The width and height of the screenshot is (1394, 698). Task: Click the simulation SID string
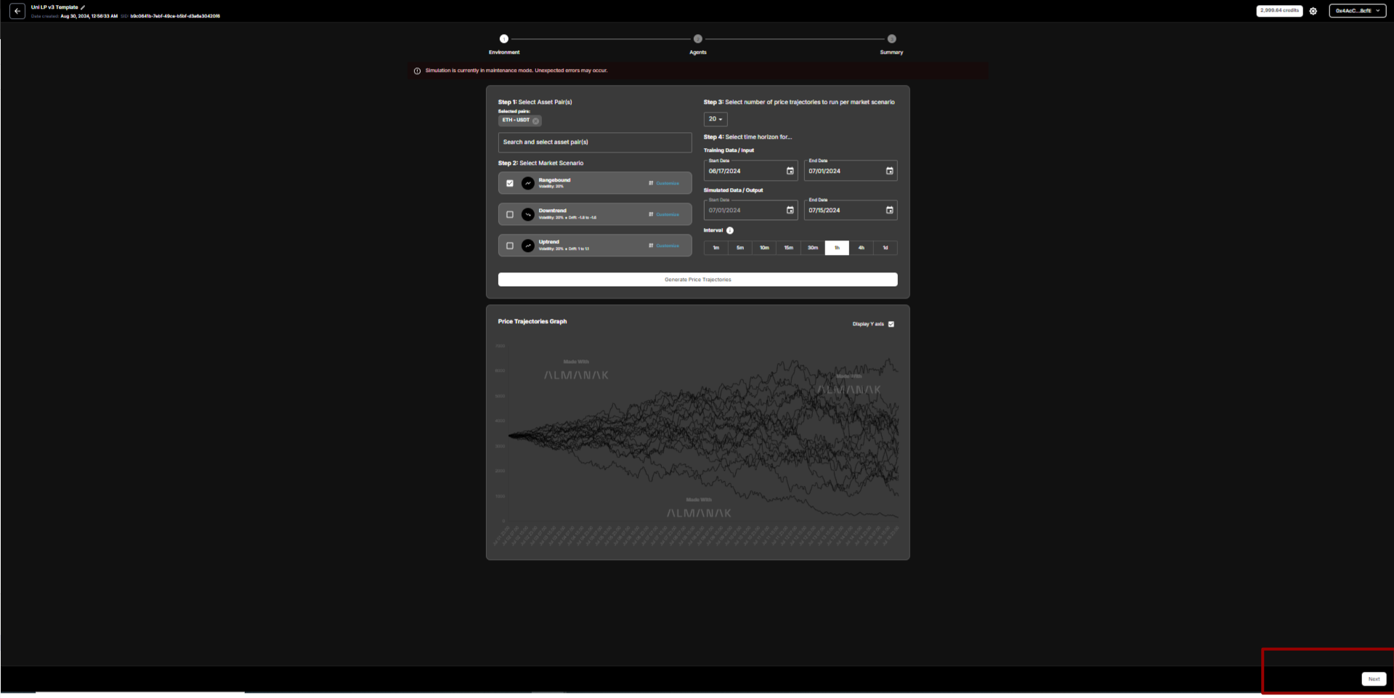pyautogui.click(x=175, y=16)
